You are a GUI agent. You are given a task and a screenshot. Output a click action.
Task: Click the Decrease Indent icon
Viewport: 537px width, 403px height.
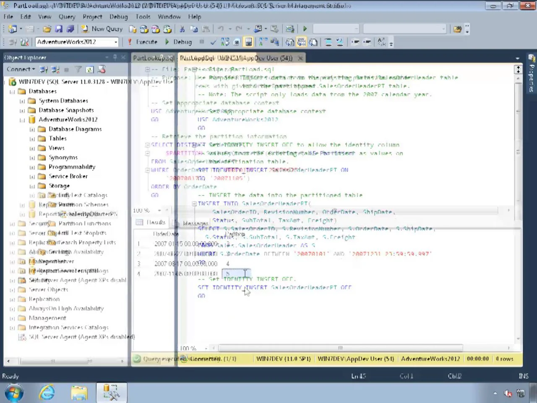(355, 42)
